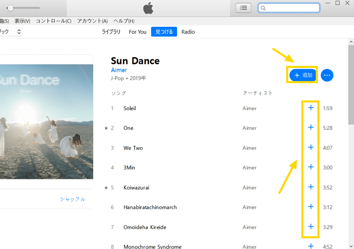Click the ソング column header
The height and width of the screenshot is (249, 354).
point(118,93)
